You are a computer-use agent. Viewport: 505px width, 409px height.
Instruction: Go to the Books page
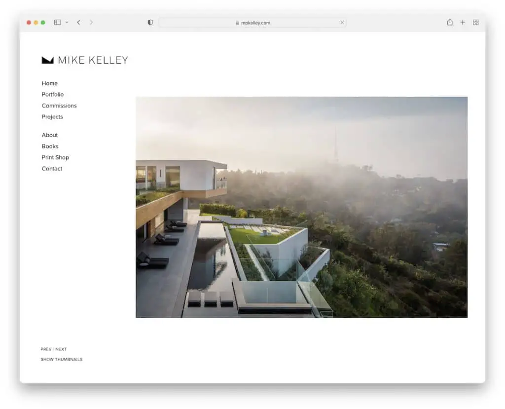(x=50, y=147)
